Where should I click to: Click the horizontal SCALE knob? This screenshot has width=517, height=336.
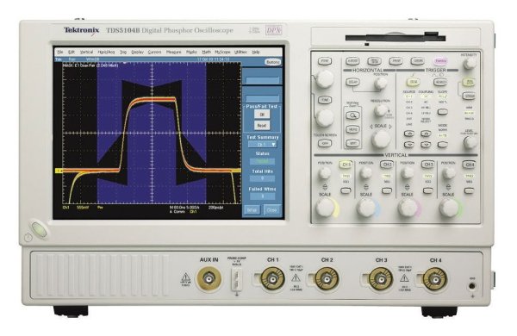(x=381, y=140)
